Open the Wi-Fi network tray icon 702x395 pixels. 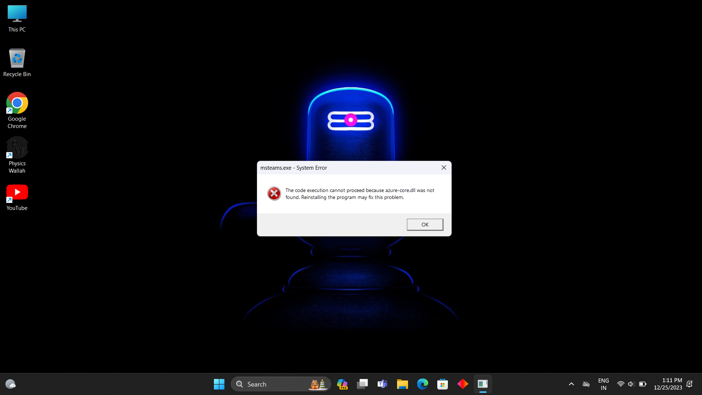click(x=620, y=384)
